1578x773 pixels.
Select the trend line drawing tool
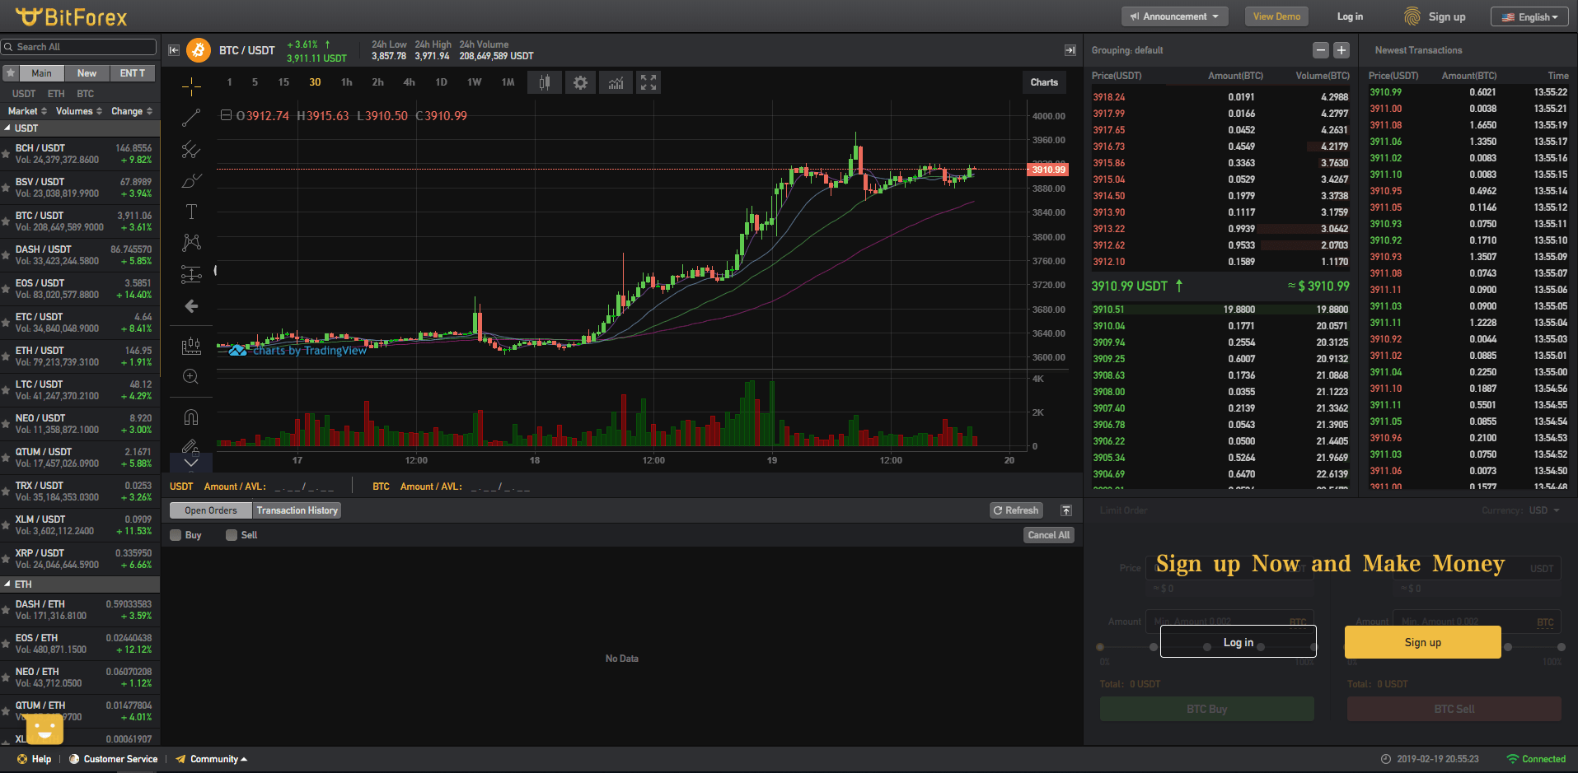(191, 118)
